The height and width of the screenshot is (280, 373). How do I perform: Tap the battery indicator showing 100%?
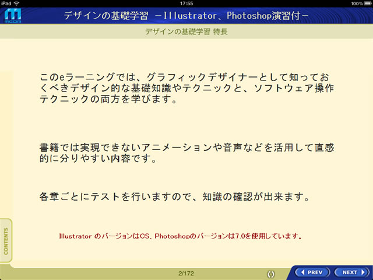click(x=361, y=3)
